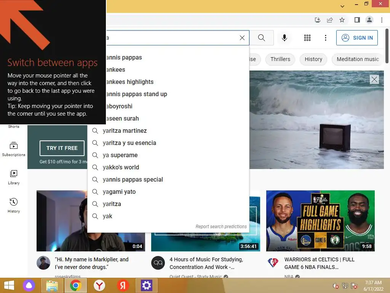The height and width of the screenshot is (293, 390).
Task: Click the SIGN IN button
Action: click(357, 38)
